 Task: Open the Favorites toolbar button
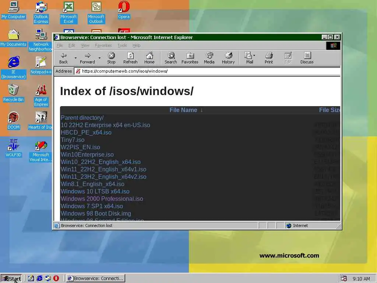click(190, 58)
